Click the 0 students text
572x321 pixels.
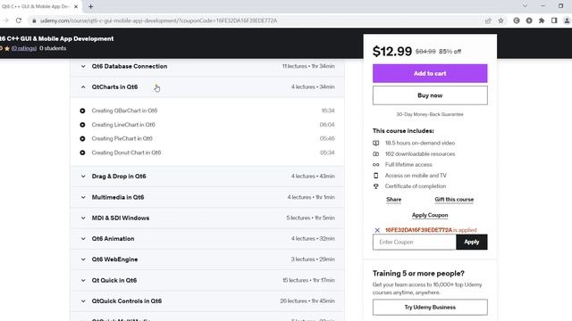[53, 48]
